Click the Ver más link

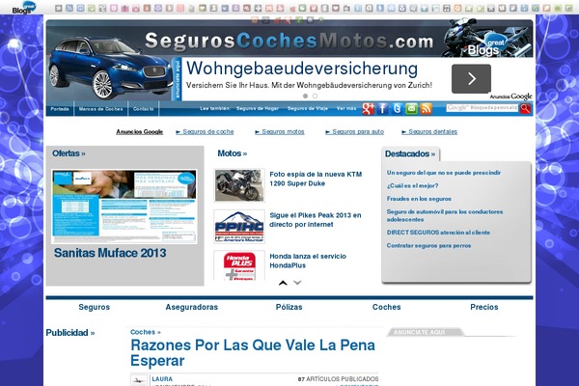point(346,109)
